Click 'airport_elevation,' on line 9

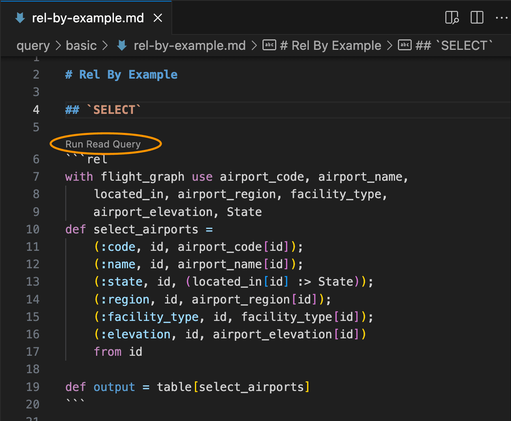[x=156, y=212]
